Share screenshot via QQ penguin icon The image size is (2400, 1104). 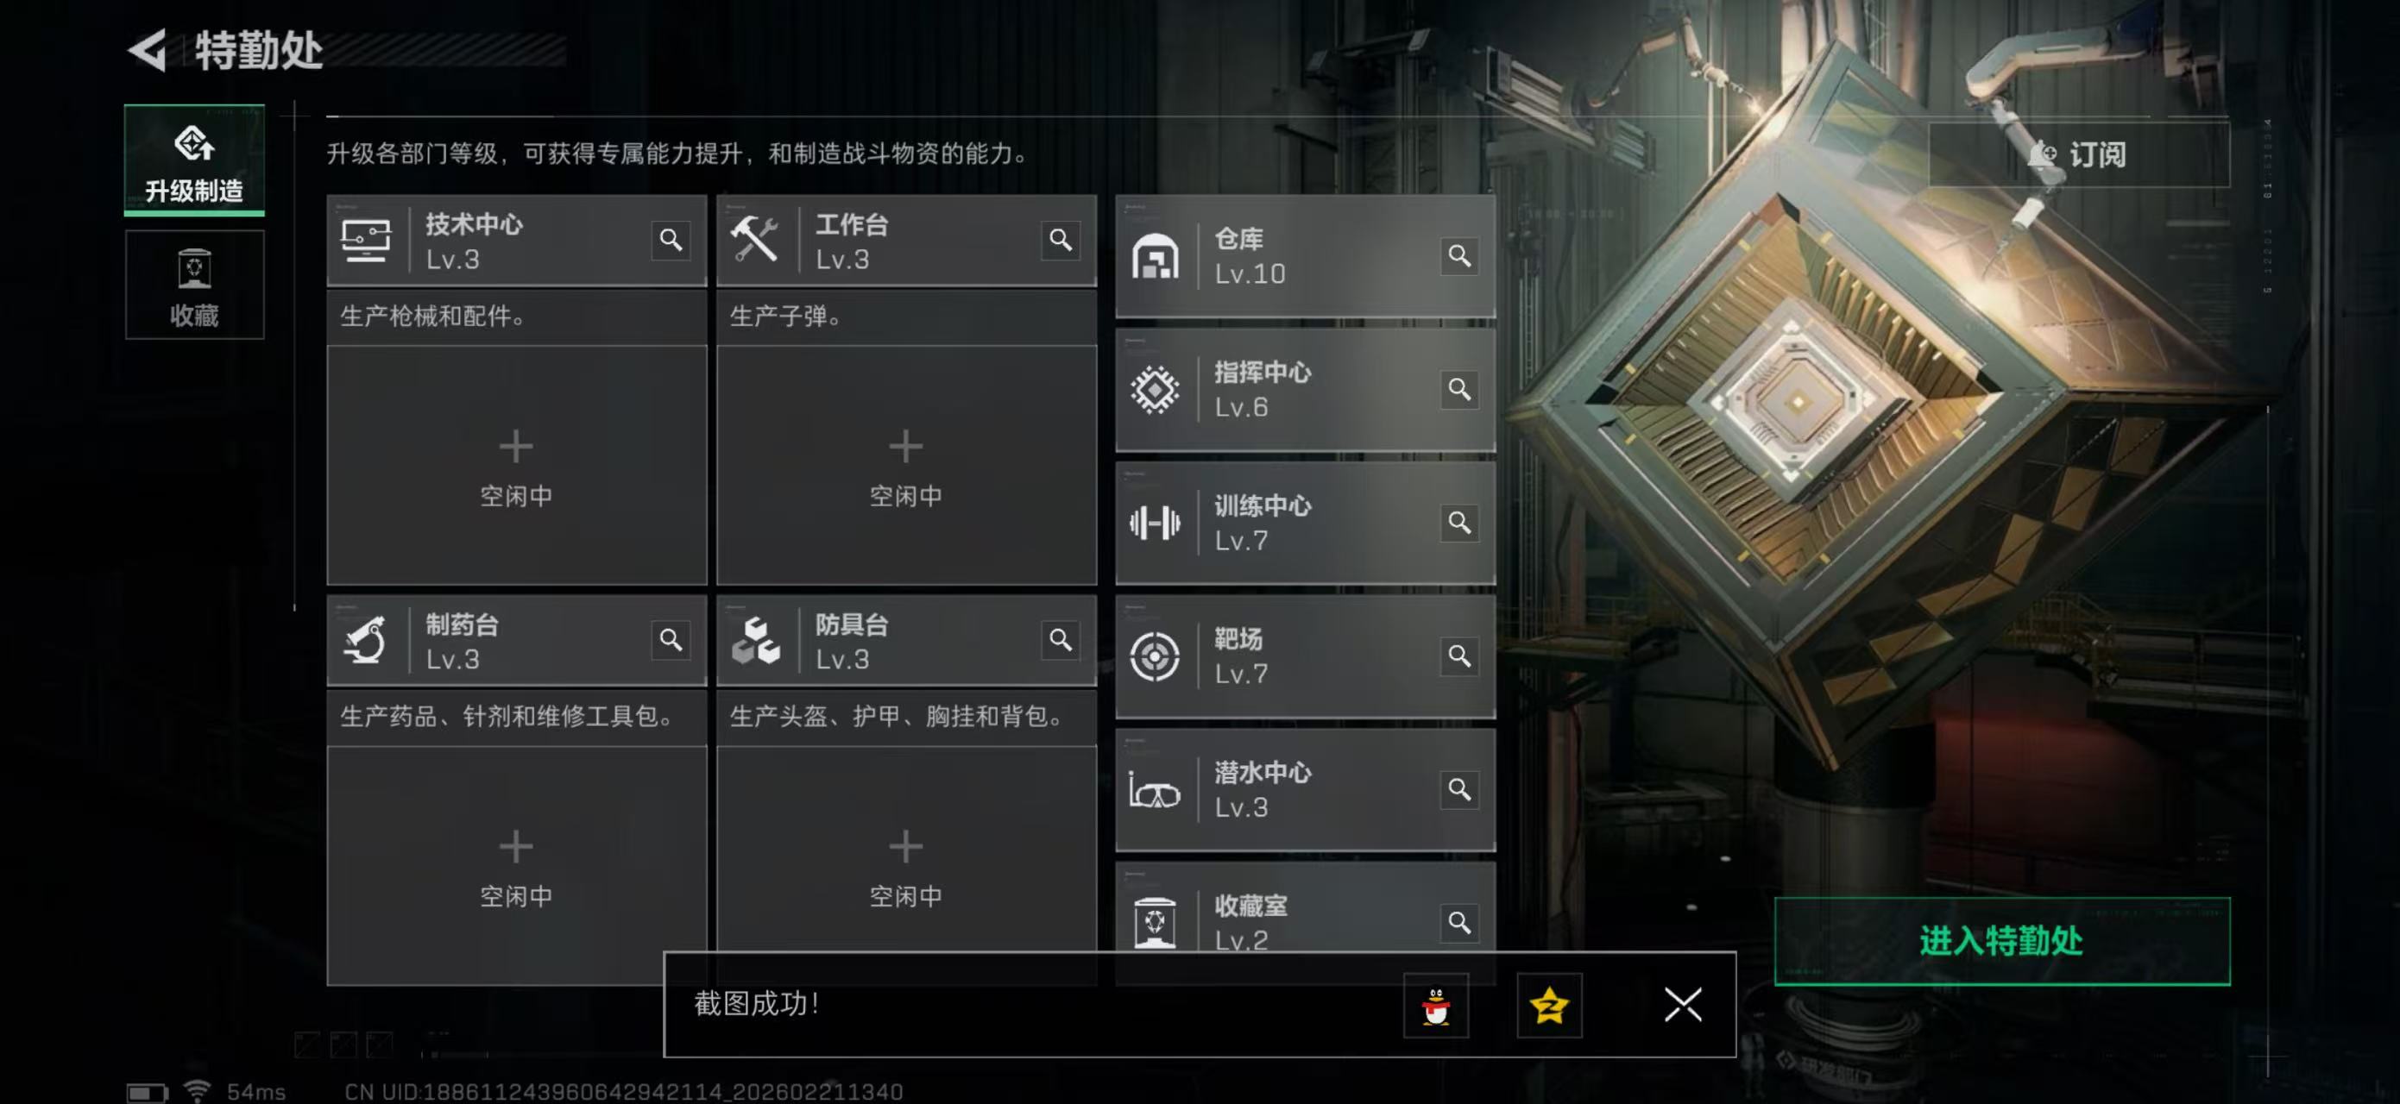tap(1436, 1006)
